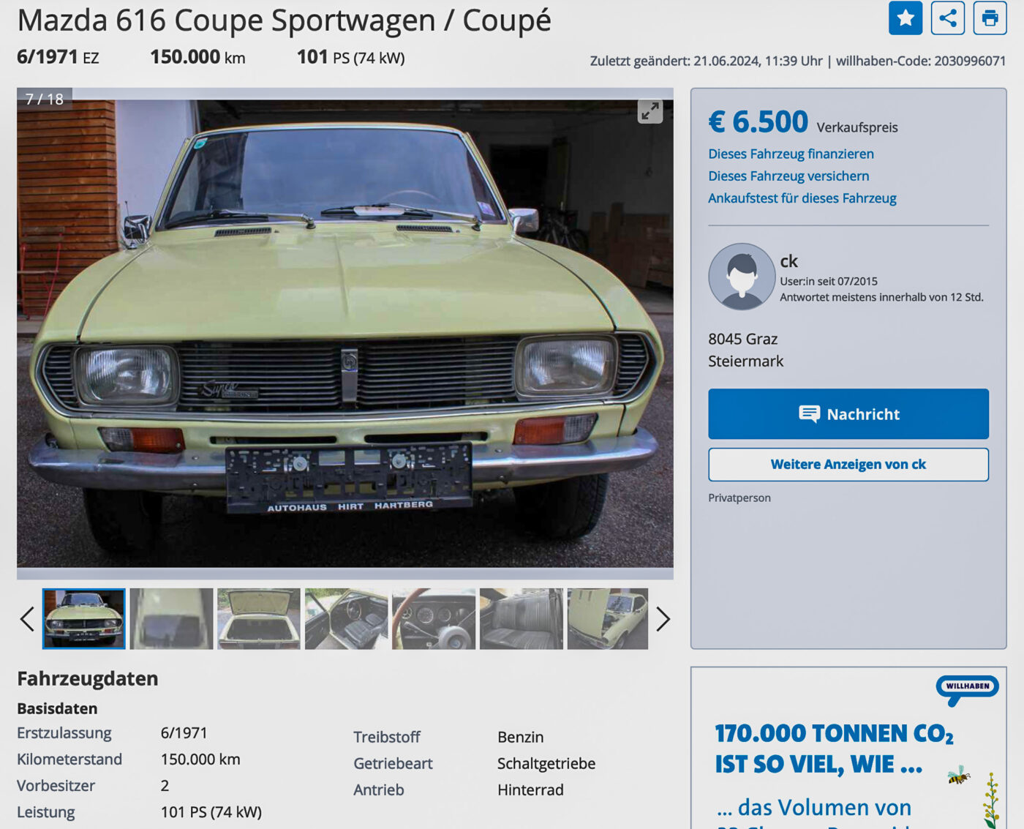Click the main Mazda front photo
This screenshot has height=829, width=1024.
[345, 334]
